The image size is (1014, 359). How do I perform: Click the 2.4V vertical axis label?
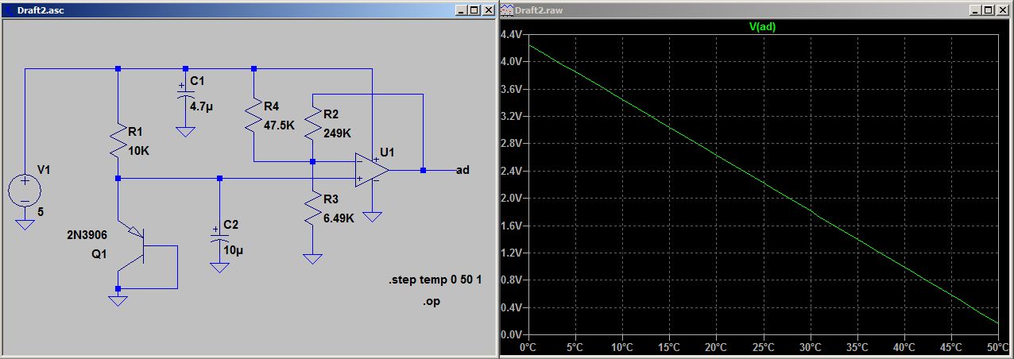coord(511,171)
